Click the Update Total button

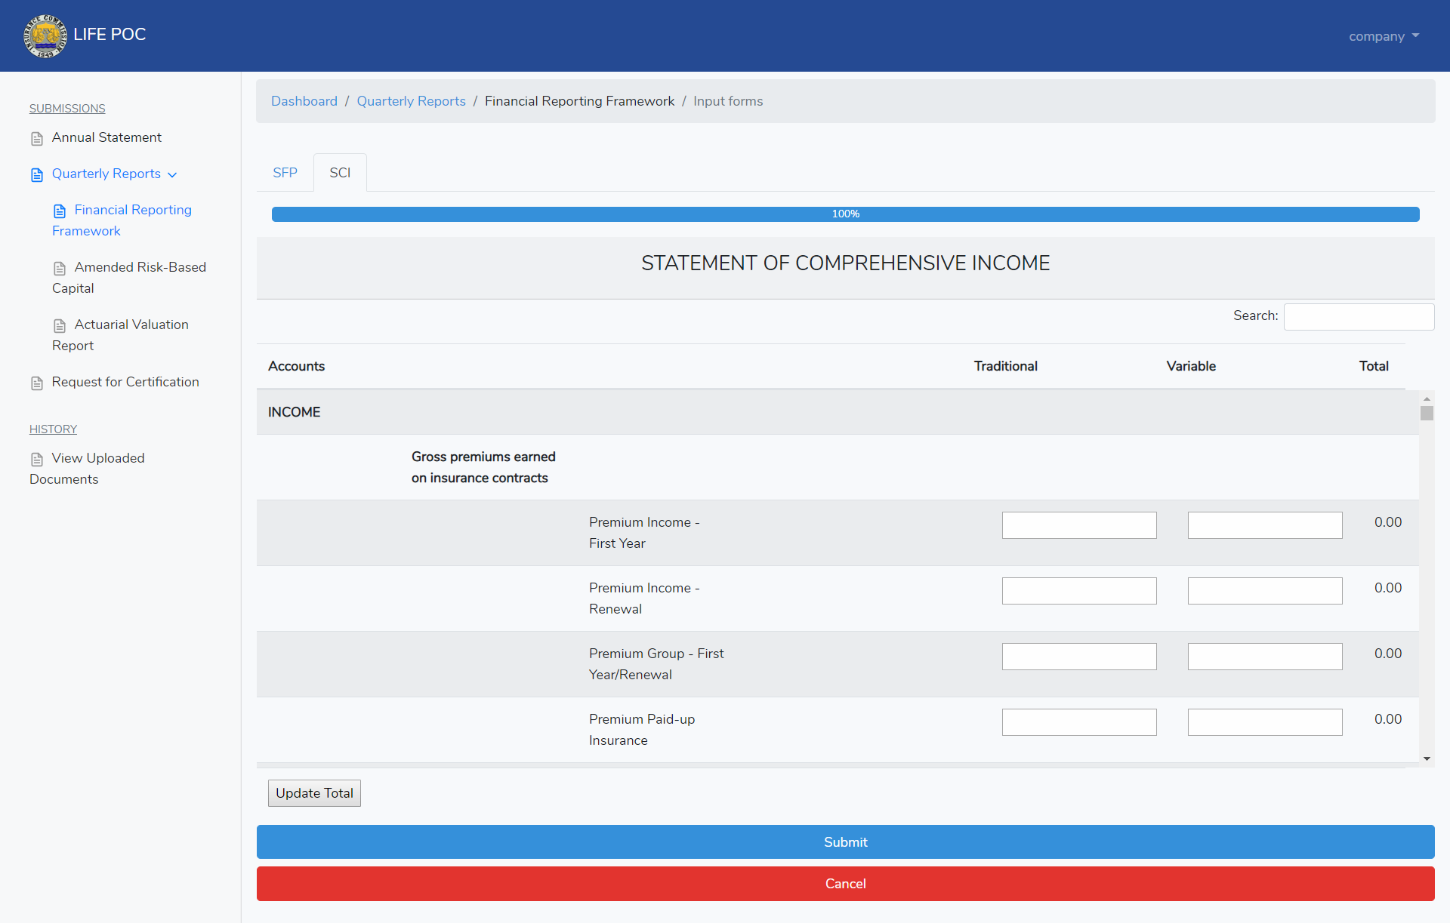tap(314, 793)
